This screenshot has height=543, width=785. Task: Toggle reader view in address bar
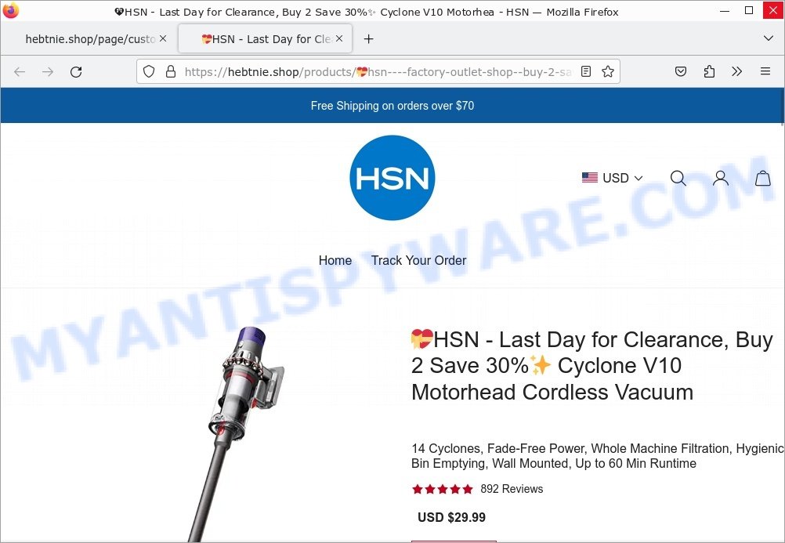click(x=586, y=71)
